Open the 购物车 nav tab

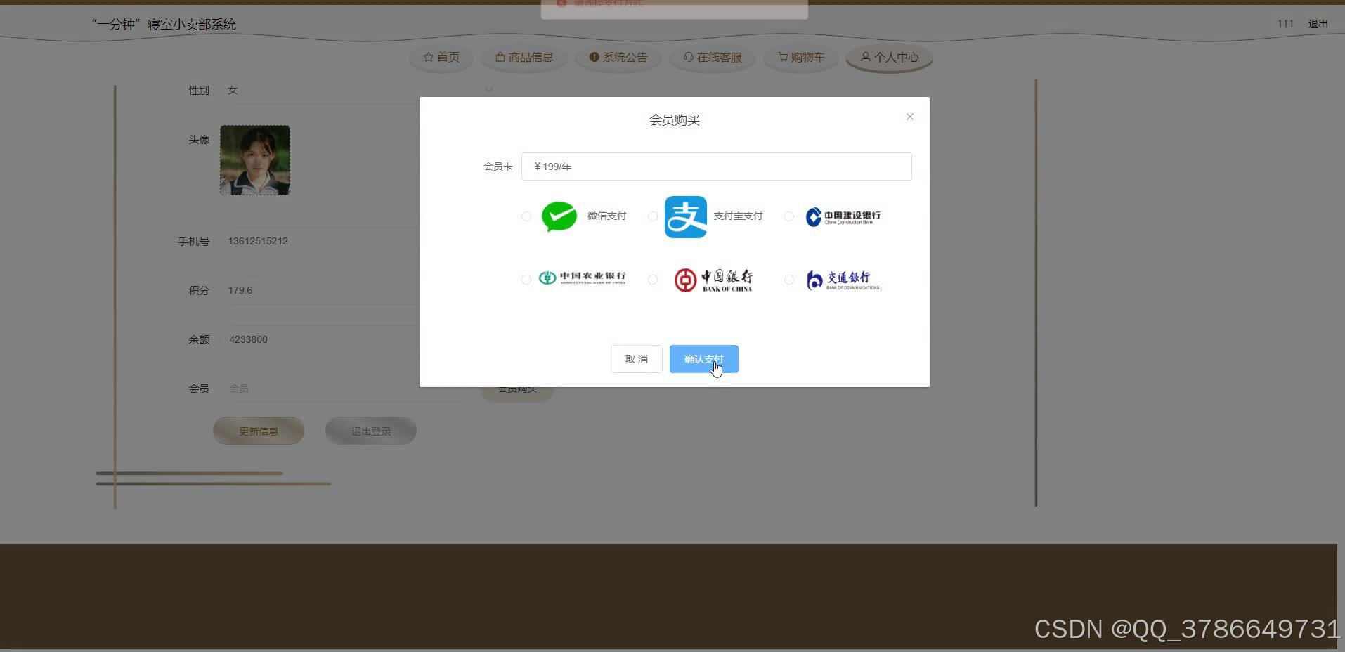point(801,57)
